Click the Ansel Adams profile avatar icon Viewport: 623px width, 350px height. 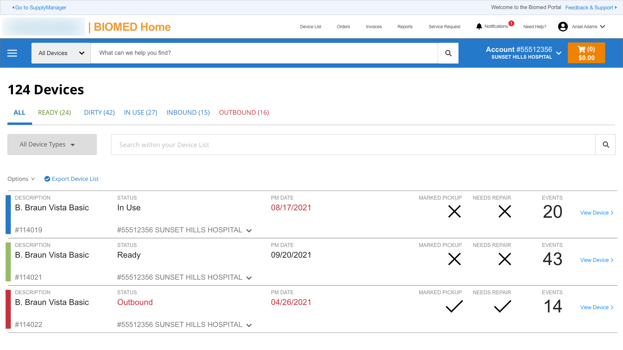[x=563, y=27]
